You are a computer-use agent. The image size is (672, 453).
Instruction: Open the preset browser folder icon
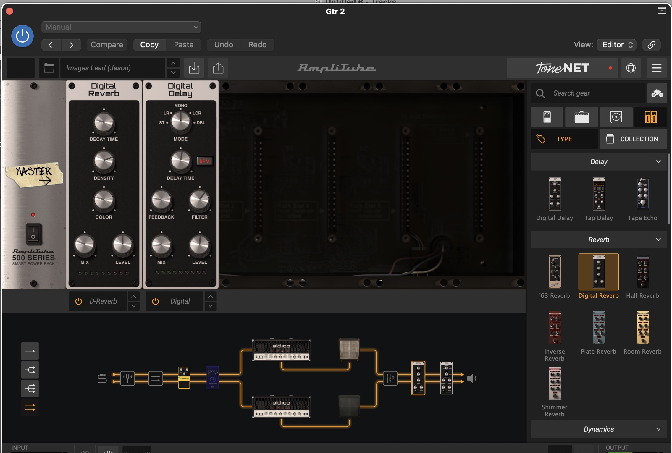(x=49, y=68)
